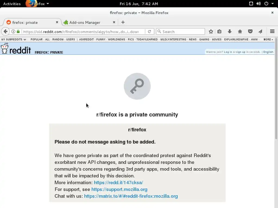Open the Firefox application menu in top bar
Image resolution: width=278 pixels, height=208 pixels.
click(38, 4)
